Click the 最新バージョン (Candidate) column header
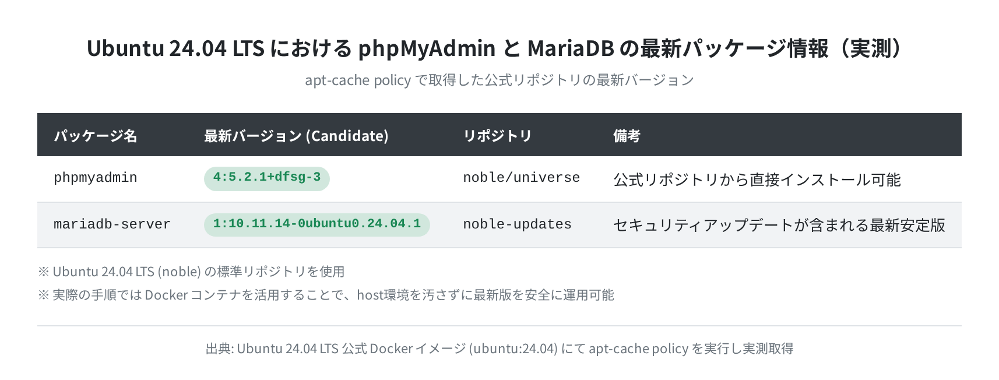 point(296,136)
